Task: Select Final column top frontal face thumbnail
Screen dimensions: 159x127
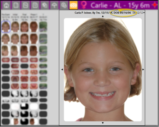Action: [24, 27]
